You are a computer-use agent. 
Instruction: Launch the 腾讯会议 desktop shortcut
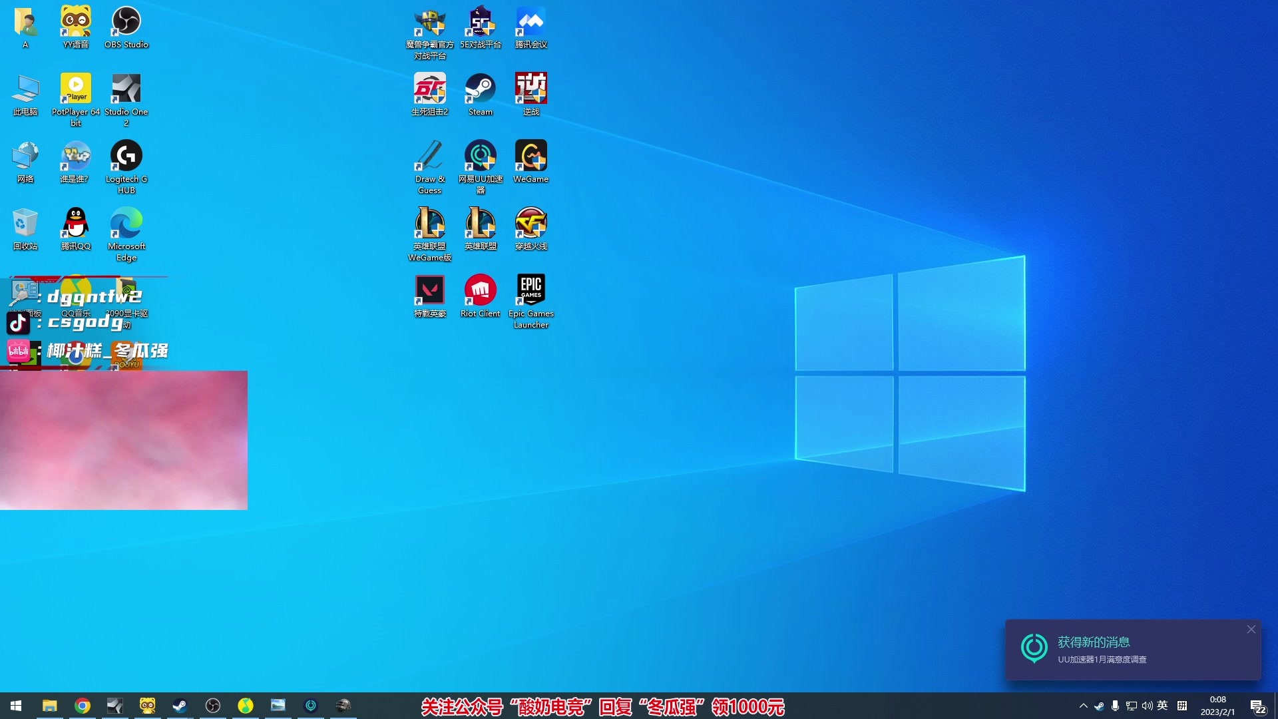tap(531, 23)
